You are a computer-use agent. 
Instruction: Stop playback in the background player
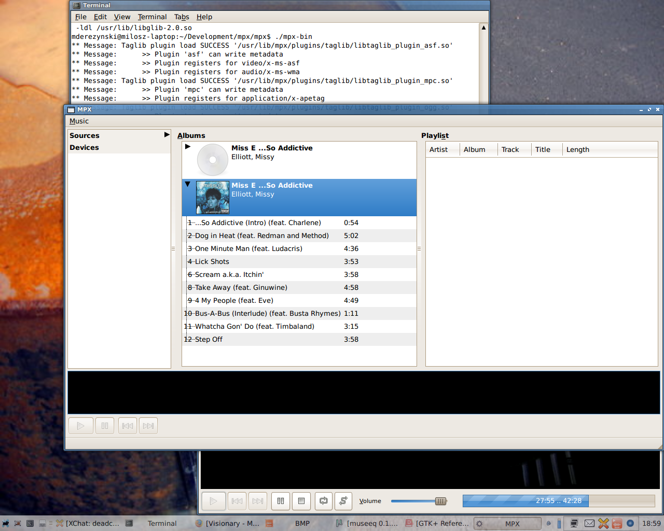[301, 501]
